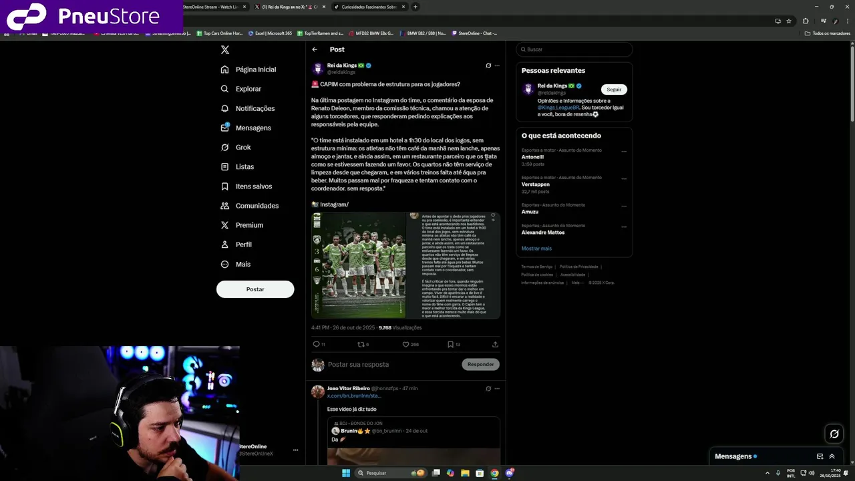Click the X logo in the sidebar
This screenshot has height=481, width=855.
click(225, 50)
